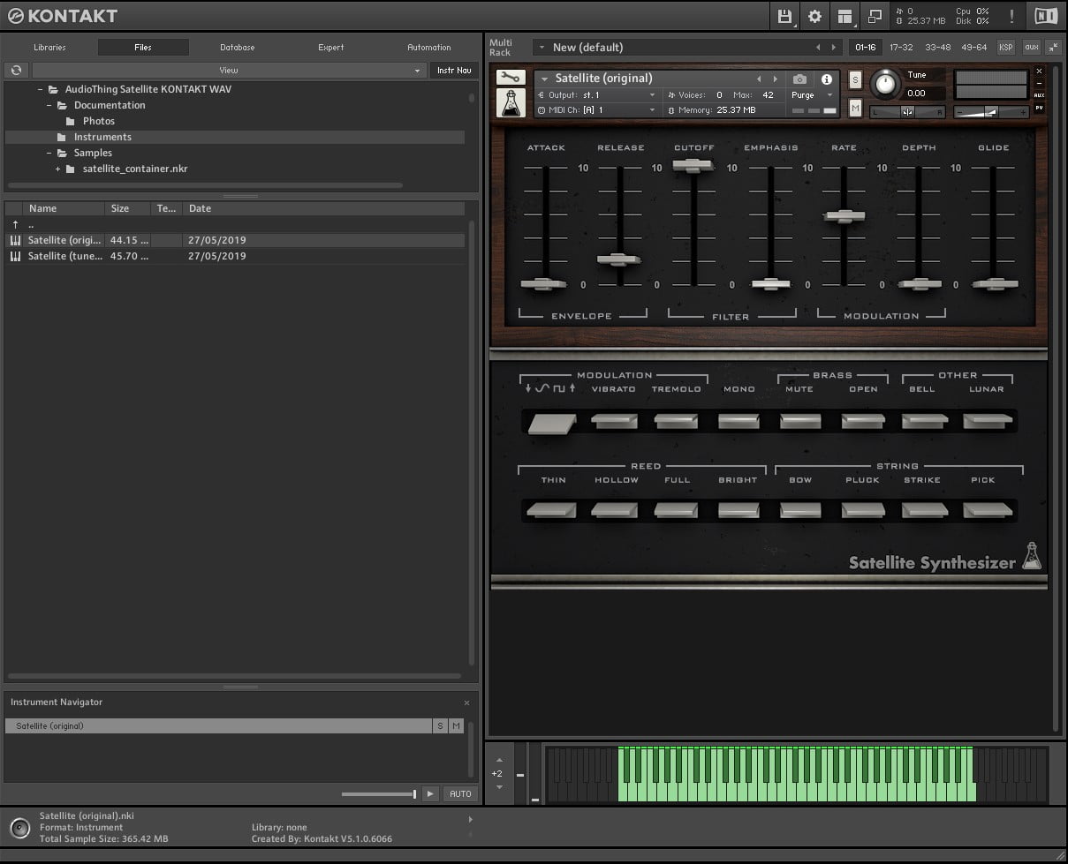Shift keyboard octave up arrow
The image size is (1068, 864).
click(499, 760)
